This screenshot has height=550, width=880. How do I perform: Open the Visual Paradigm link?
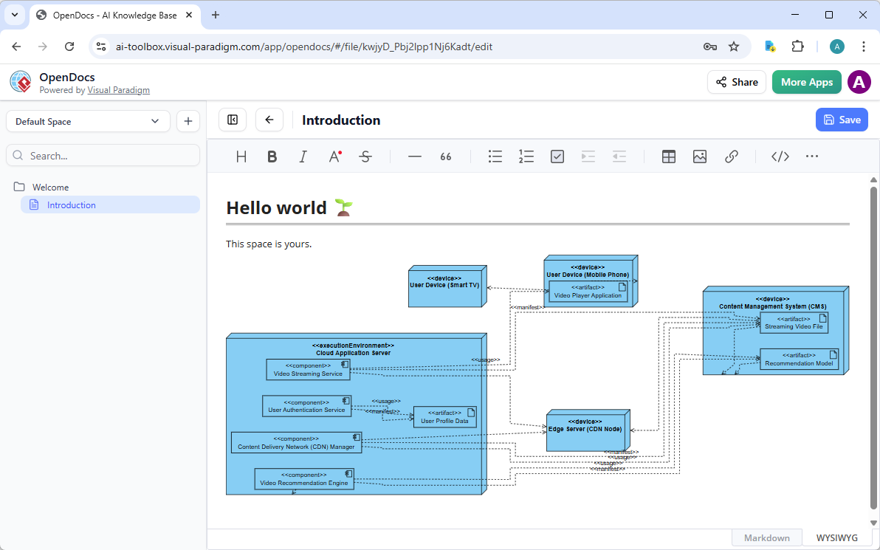coord(118,90)
